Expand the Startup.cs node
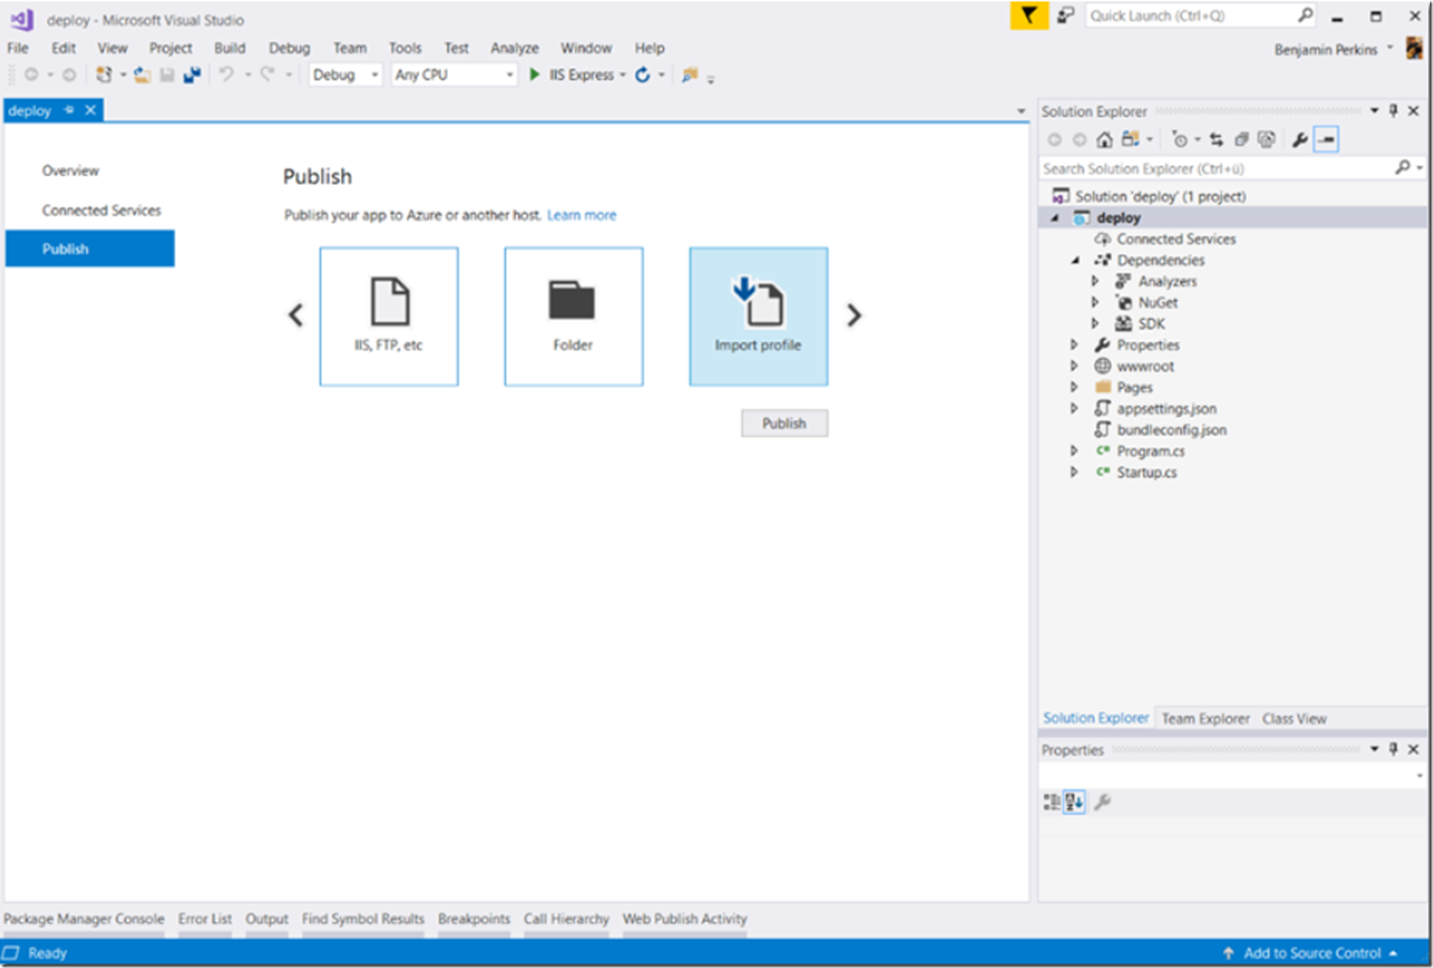1433x968 pixels. click(x=1074, y=472)
